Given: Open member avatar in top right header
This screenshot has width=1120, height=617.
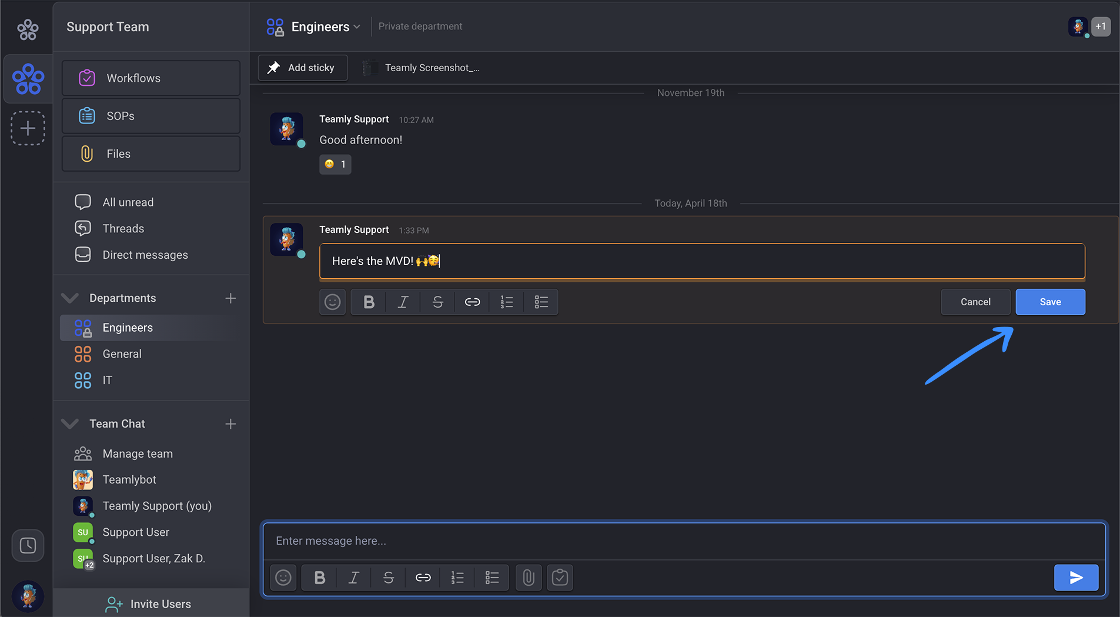Looking at the screenshot, I should coord(1078,26).
